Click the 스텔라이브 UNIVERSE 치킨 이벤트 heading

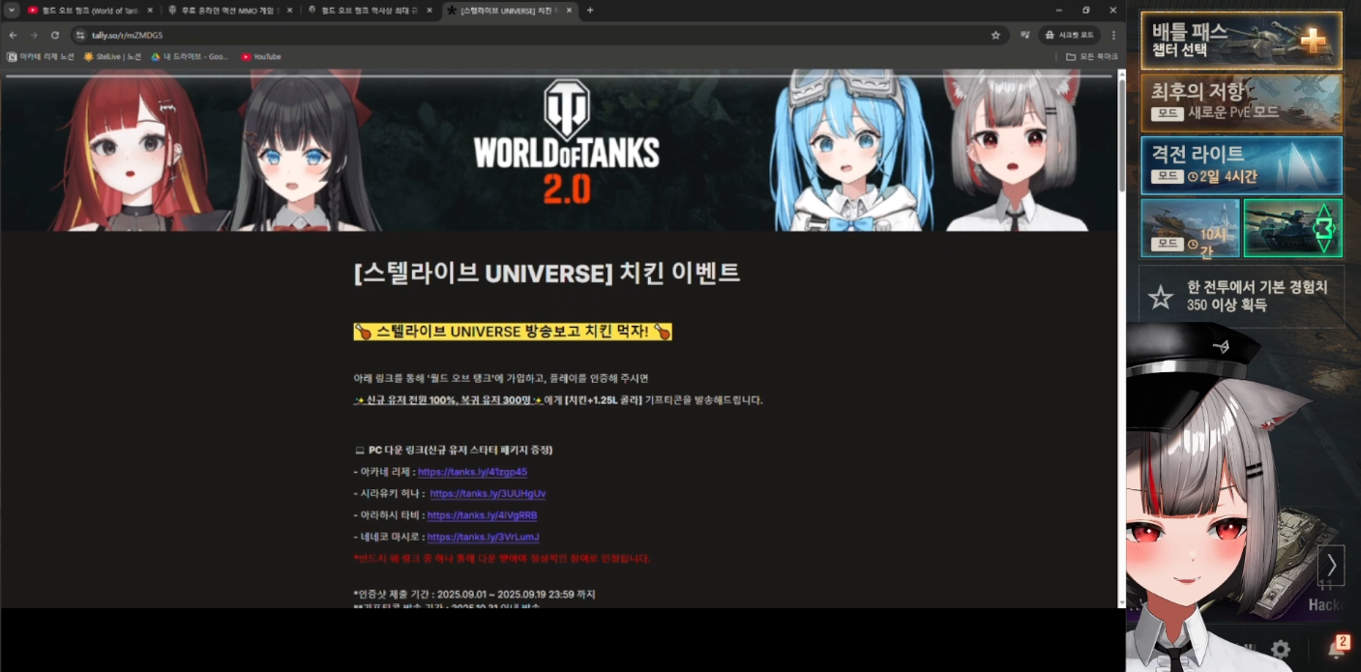coord(547,274)
